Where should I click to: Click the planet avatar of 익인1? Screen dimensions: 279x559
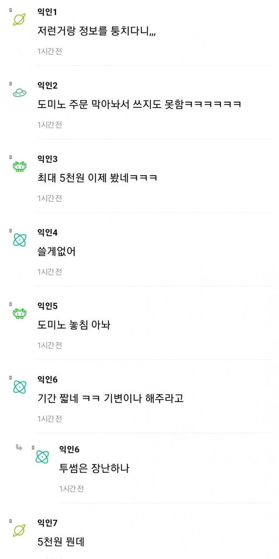(x=19, y=19)
